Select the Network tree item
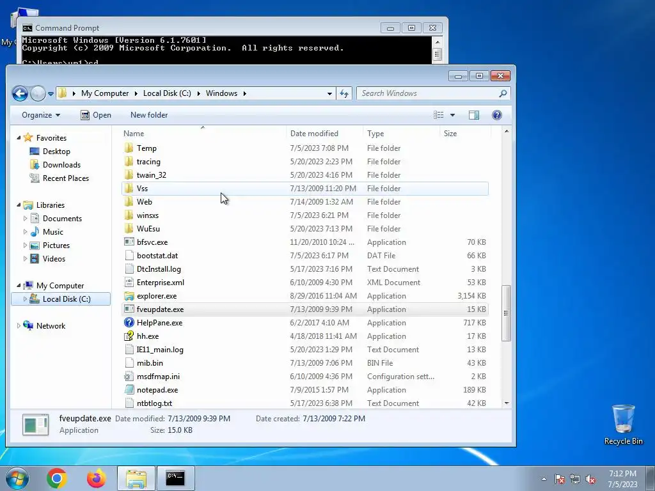This screenshot has height=491, width=655. pyautogui.click(x=51, y=325)
